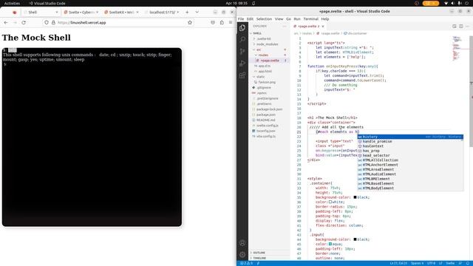Click the black color swatch in .container background-color
The image size is (473, 266).
pos(355,197)
